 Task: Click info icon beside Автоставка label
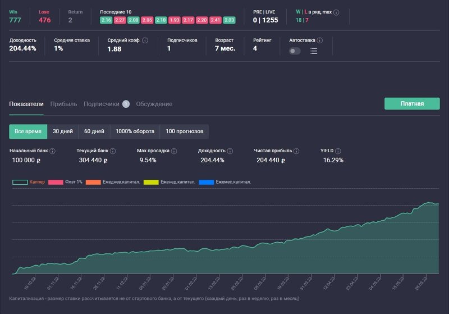(x=320, y=40)
